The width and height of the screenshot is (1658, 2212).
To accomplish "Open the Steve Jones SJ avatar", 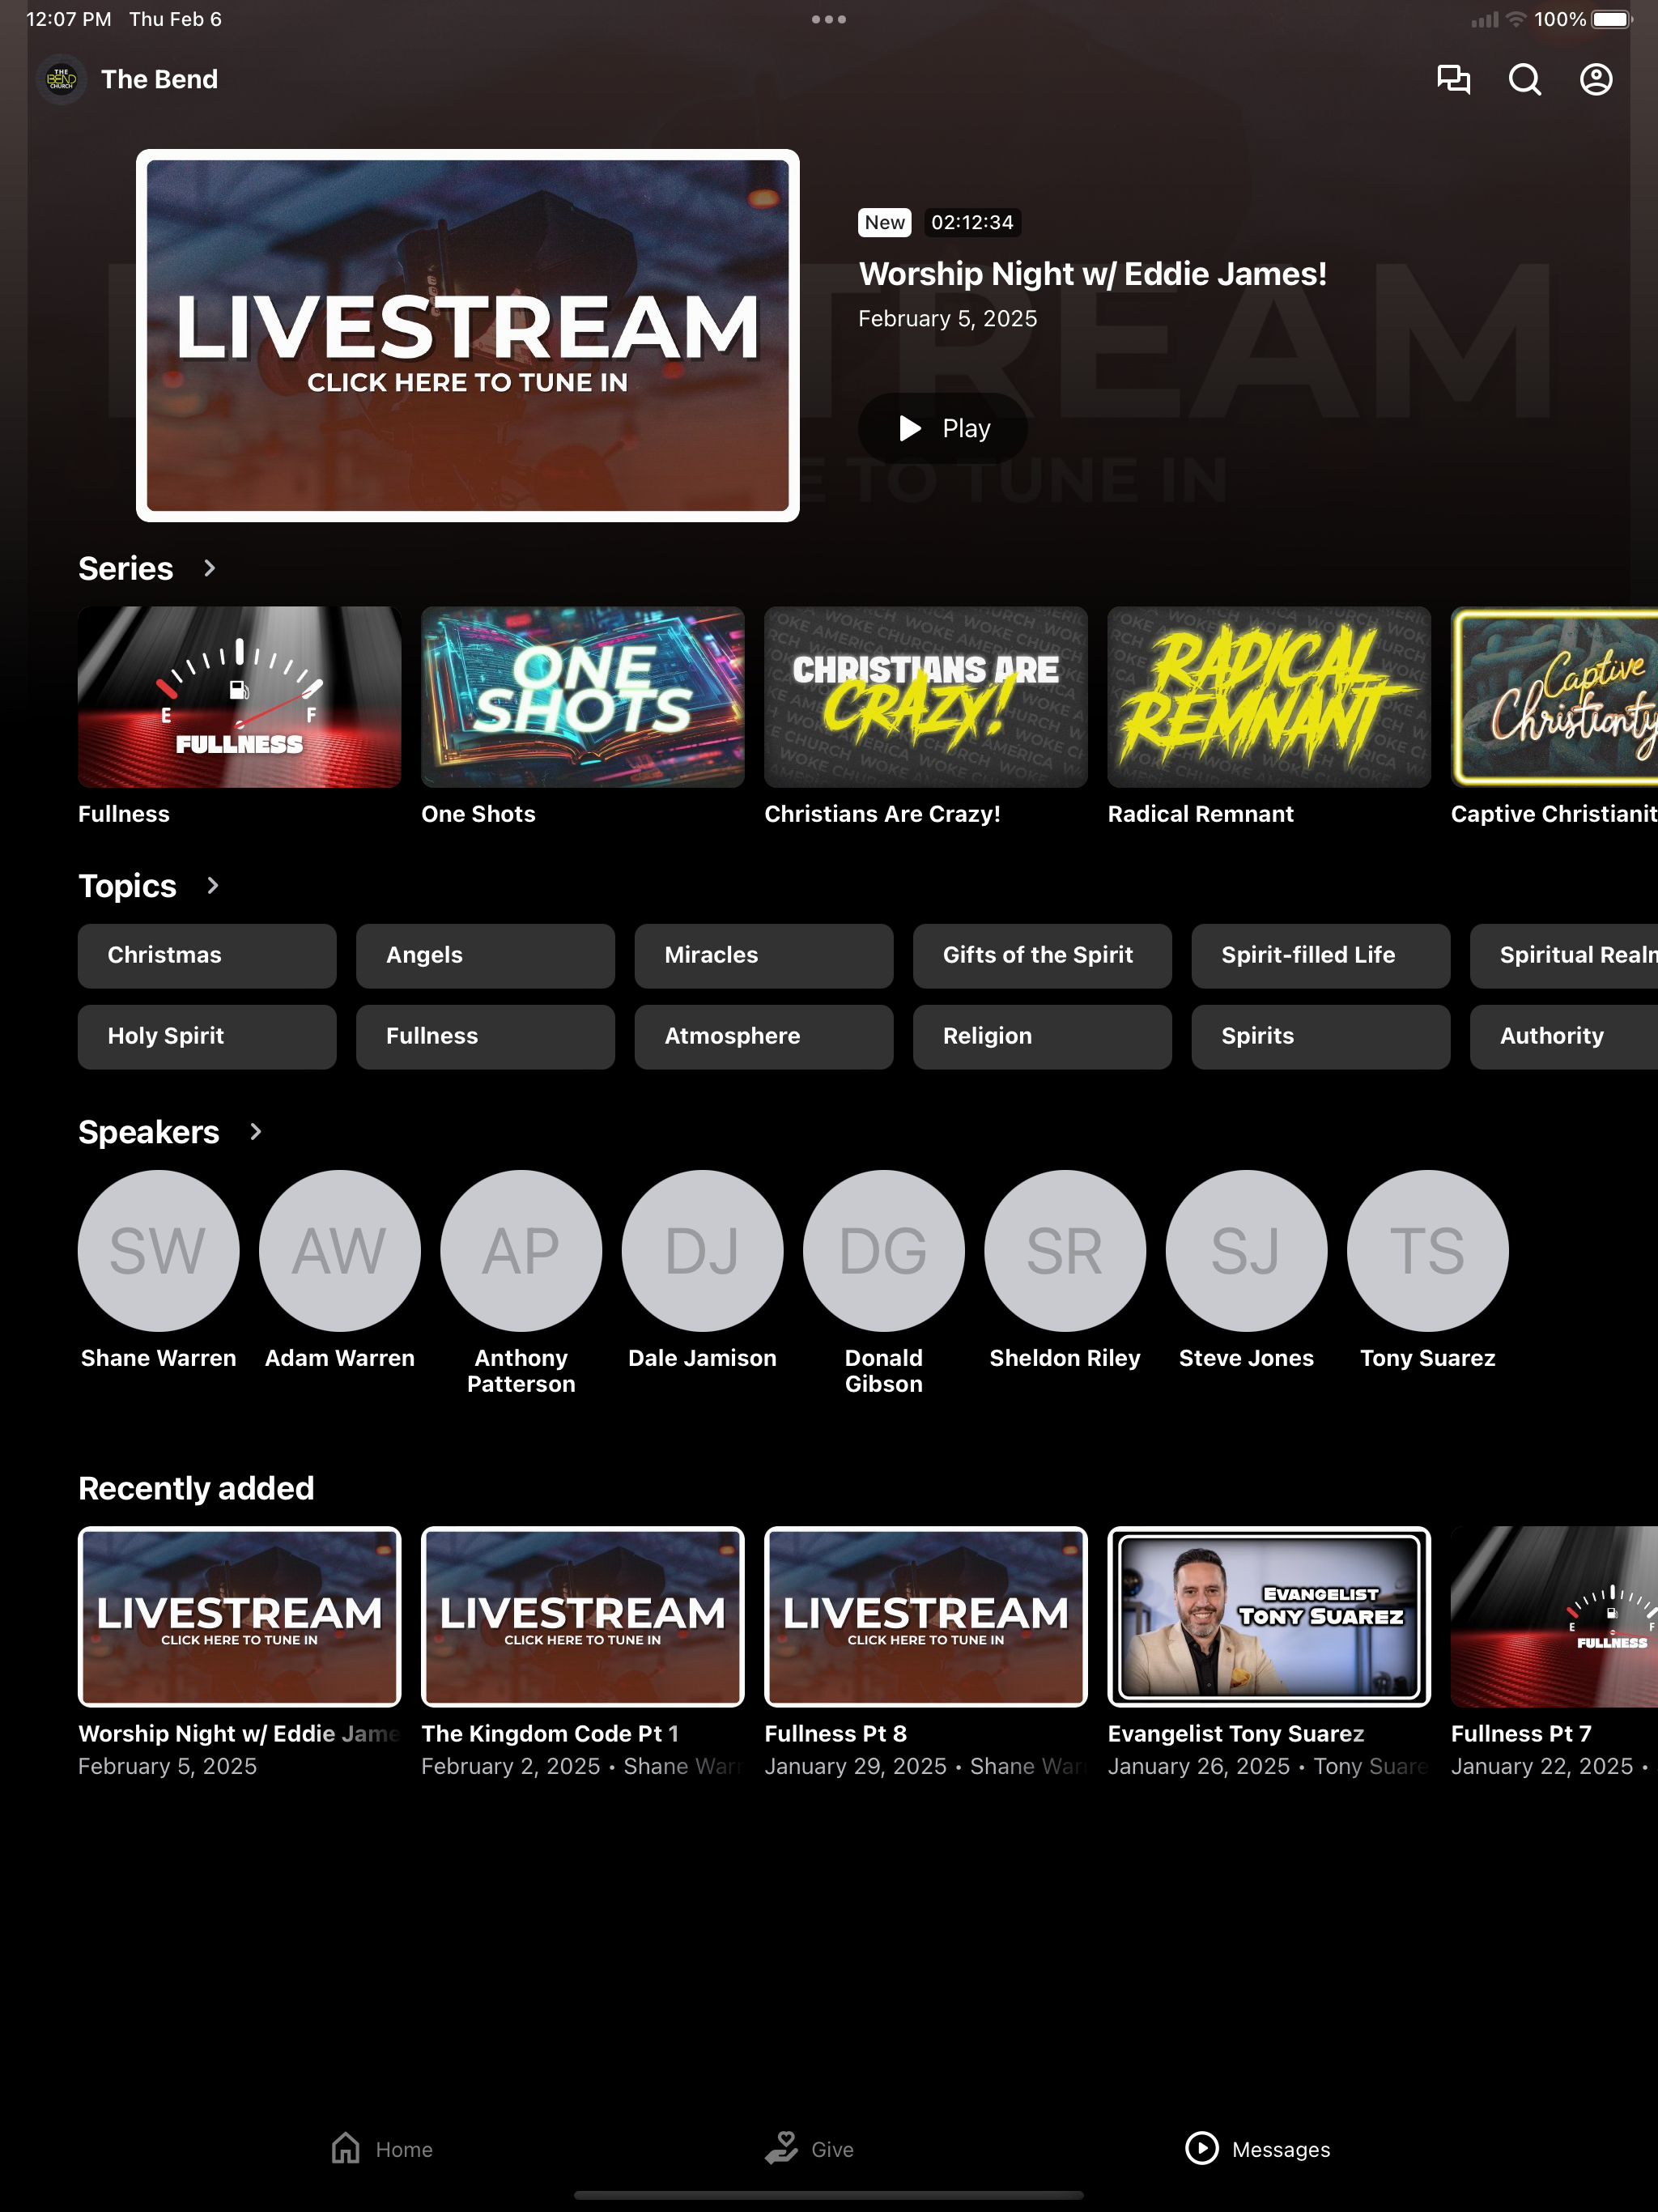I will 1246,1250.
